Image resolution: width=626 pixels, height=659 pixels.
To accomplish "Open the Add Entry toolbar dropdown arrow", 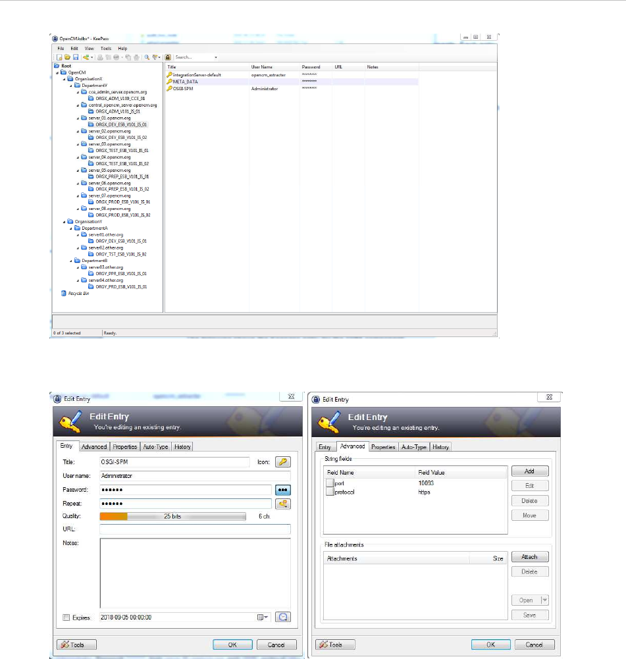I will click(91, 57).
